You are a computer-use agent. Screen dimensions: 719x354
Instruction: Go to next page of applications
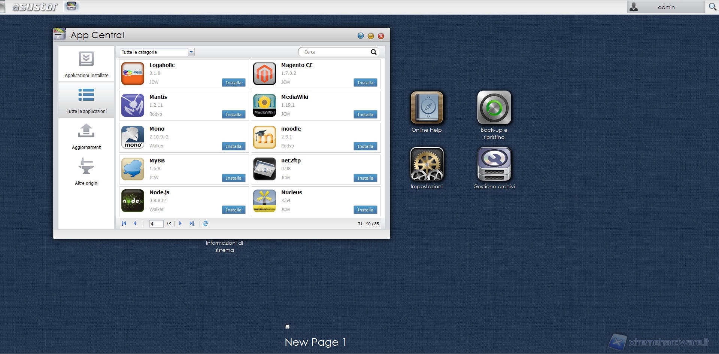[x=180, y=223]
